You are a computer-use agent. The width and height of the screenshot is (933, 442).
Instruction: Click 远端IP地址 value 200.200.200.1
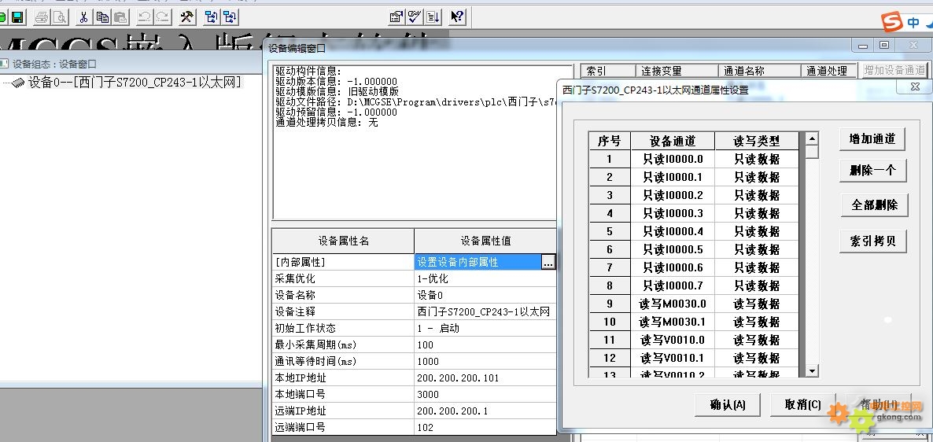click(485, 411)
